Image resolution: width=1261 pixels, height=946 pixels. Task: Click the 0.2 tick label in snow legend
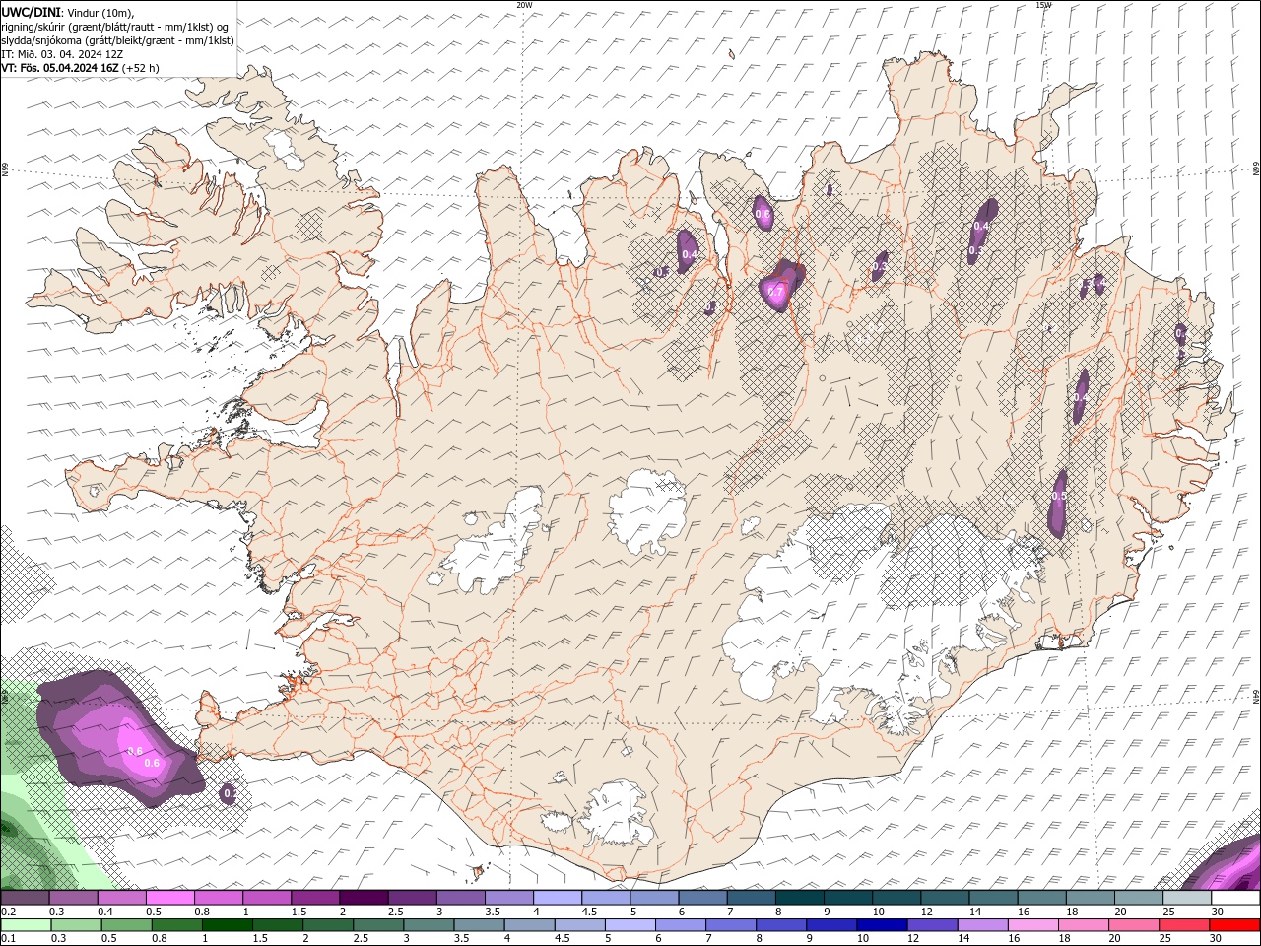(8, 912)
